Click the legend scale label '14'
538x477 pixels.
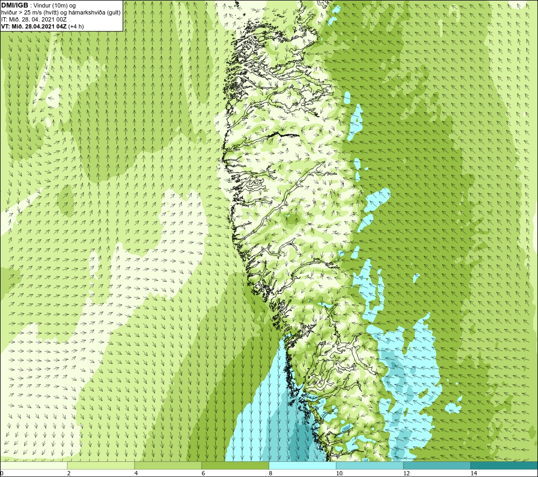(473, 473)
